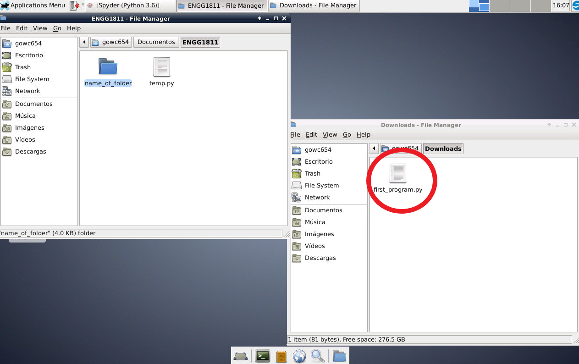Image resolution: width=579 pixels, height=364 pixels.
Task: Launch Web Browser globe icon in dock
Action: pos(299,356)
